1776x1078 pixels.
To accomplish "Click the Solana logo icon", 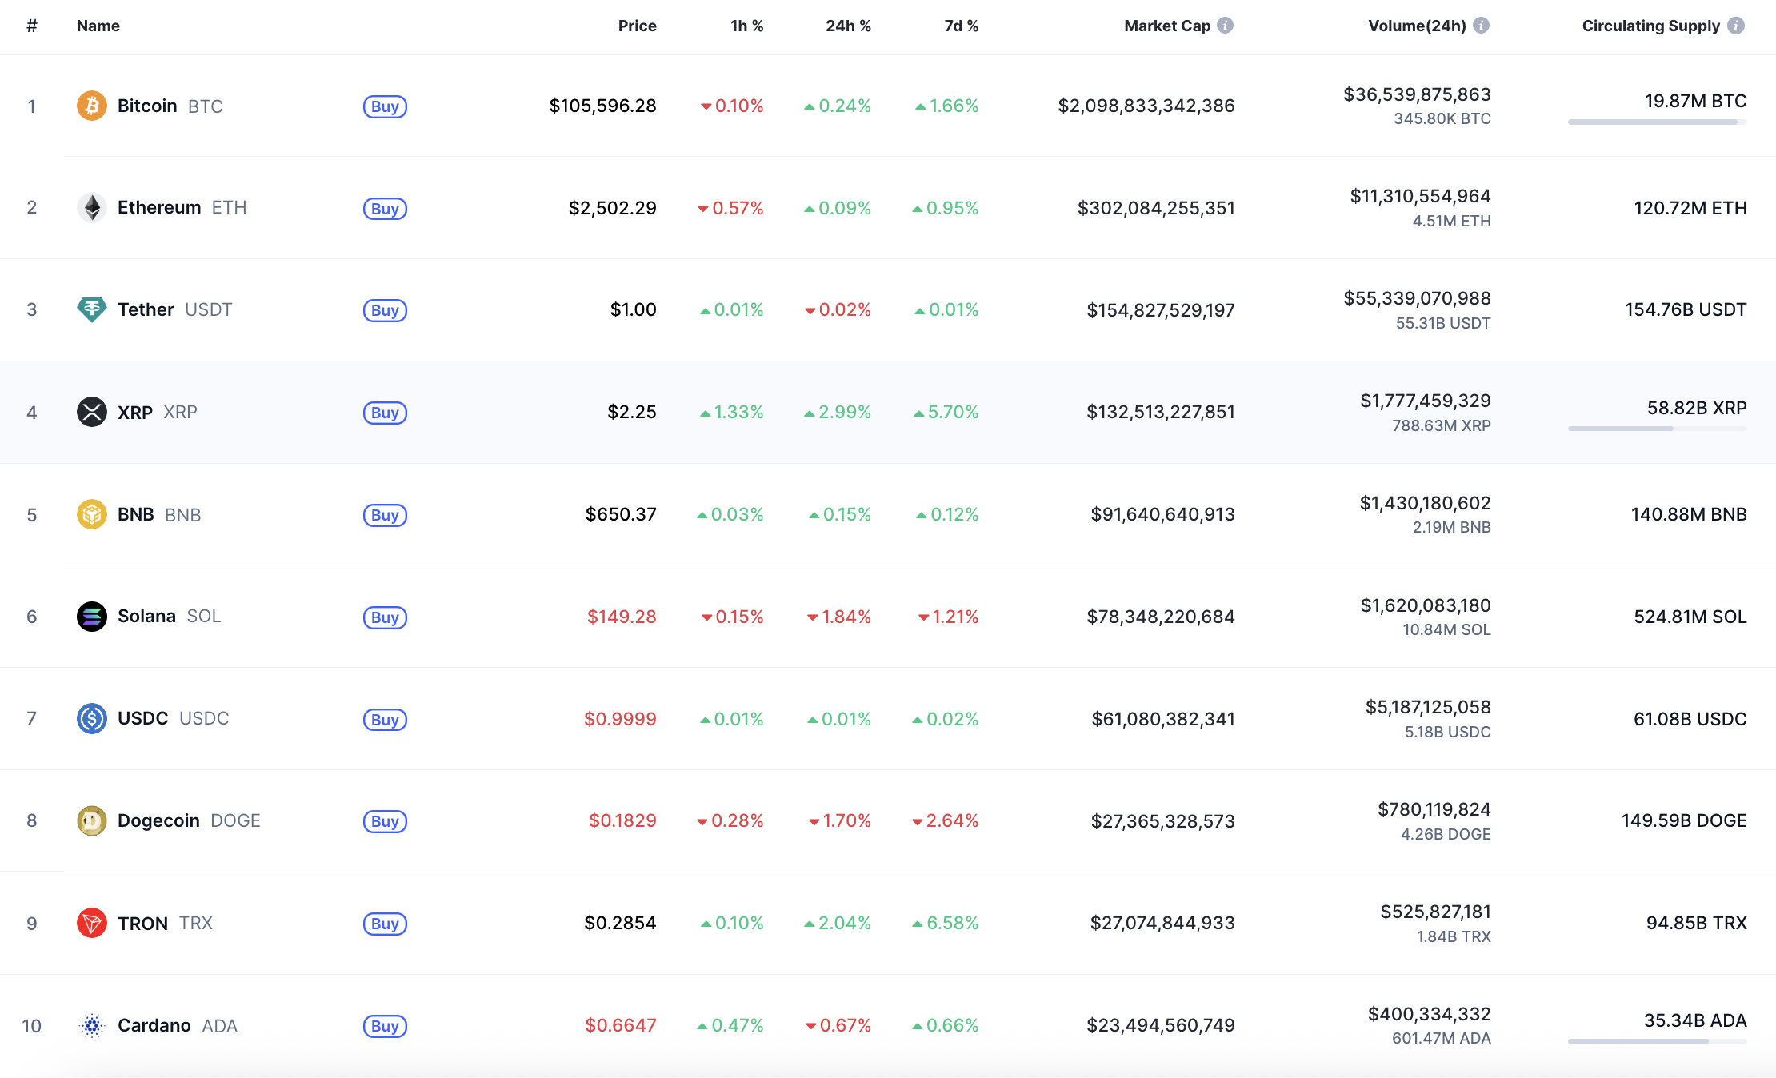I will pyautogui.click(x=92, y=617).
